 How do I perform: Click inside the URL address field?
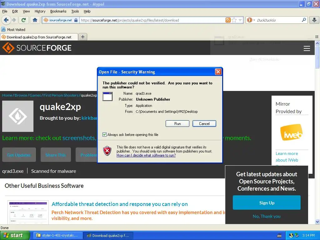(152, 20)
